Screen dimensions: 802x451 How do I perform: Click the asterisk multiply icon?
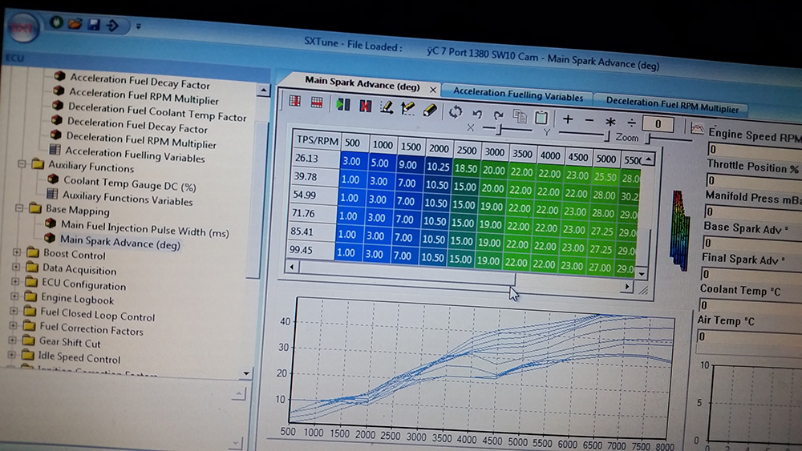click(x=610, y=122)
